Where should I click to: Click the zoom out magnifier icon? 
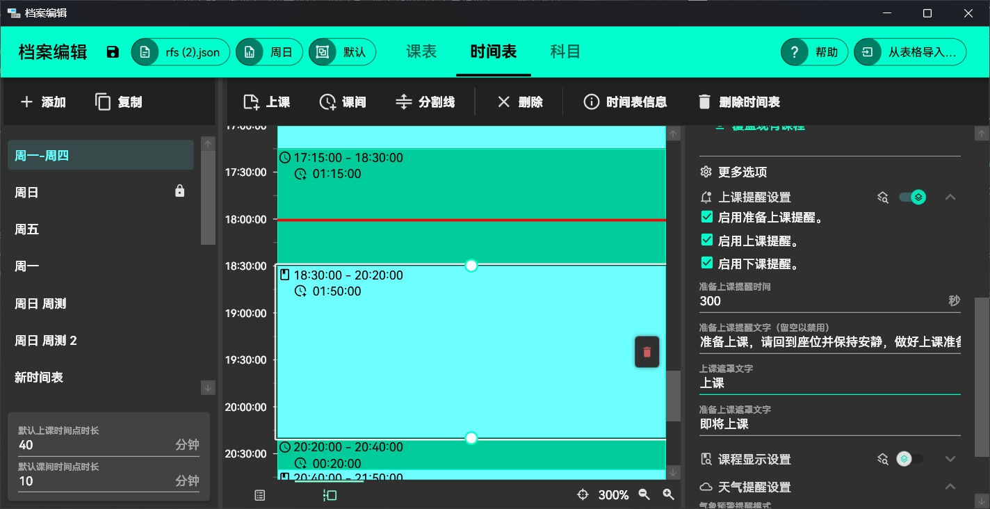coord(644,494)
